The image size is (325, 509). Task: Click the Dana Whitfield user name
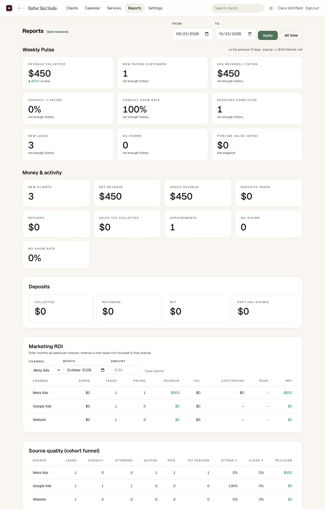[290, 8]
